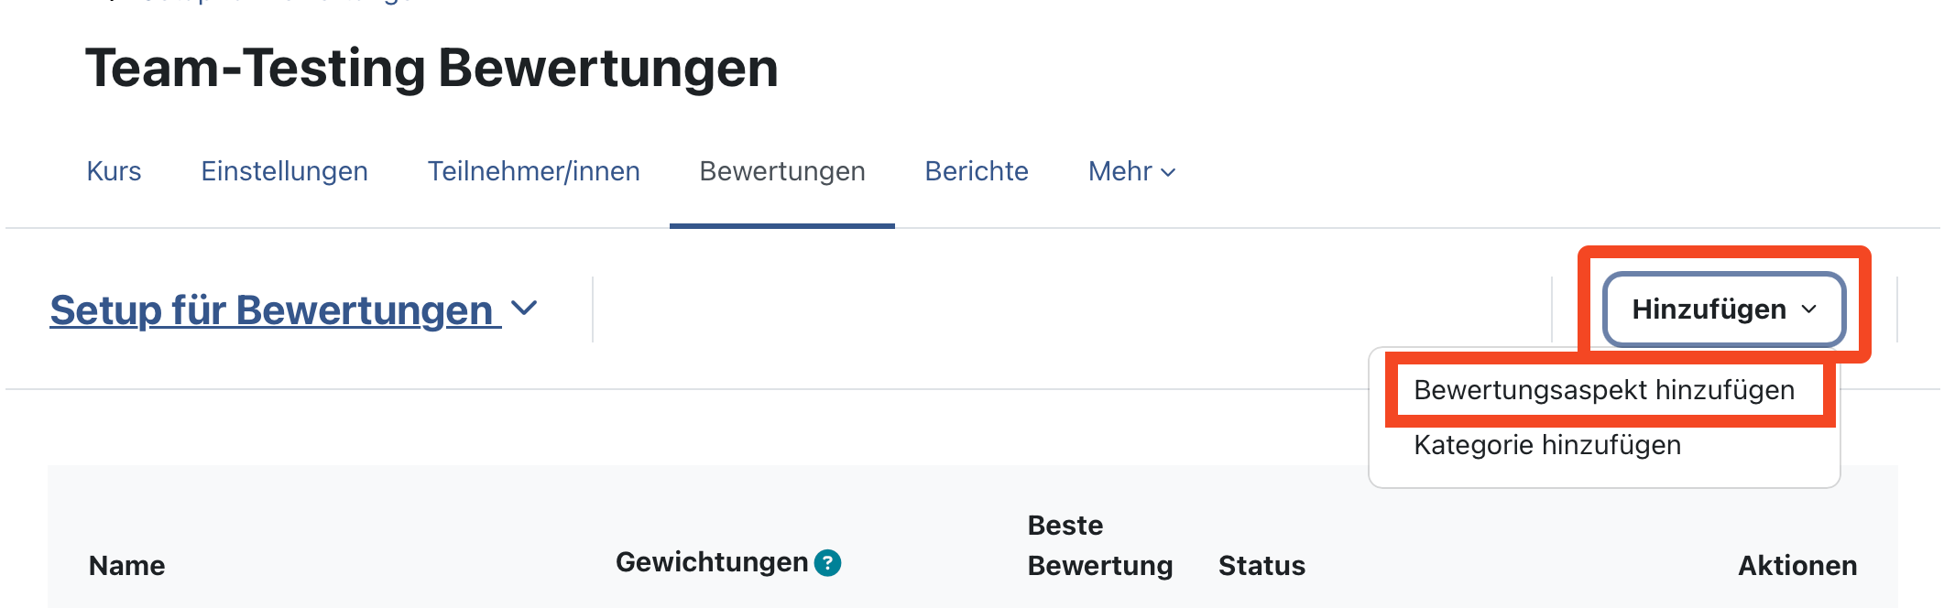
Task: Select the Bewertungen tab
Action: click(x=781, y=171)
